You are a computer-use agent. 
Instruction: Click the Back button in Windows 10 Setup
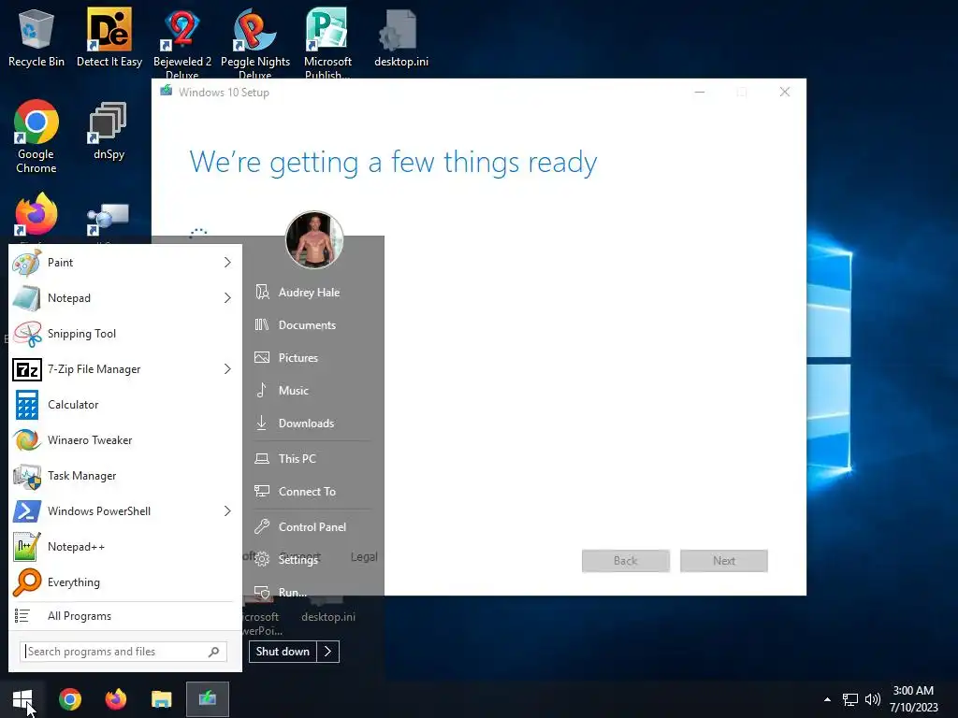(626, 561)
